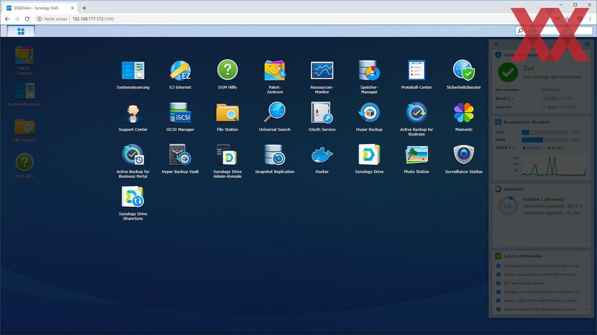Screen dimensions: 597x335
Task: Launch Snapshot Replication
Action: point(275,155)
